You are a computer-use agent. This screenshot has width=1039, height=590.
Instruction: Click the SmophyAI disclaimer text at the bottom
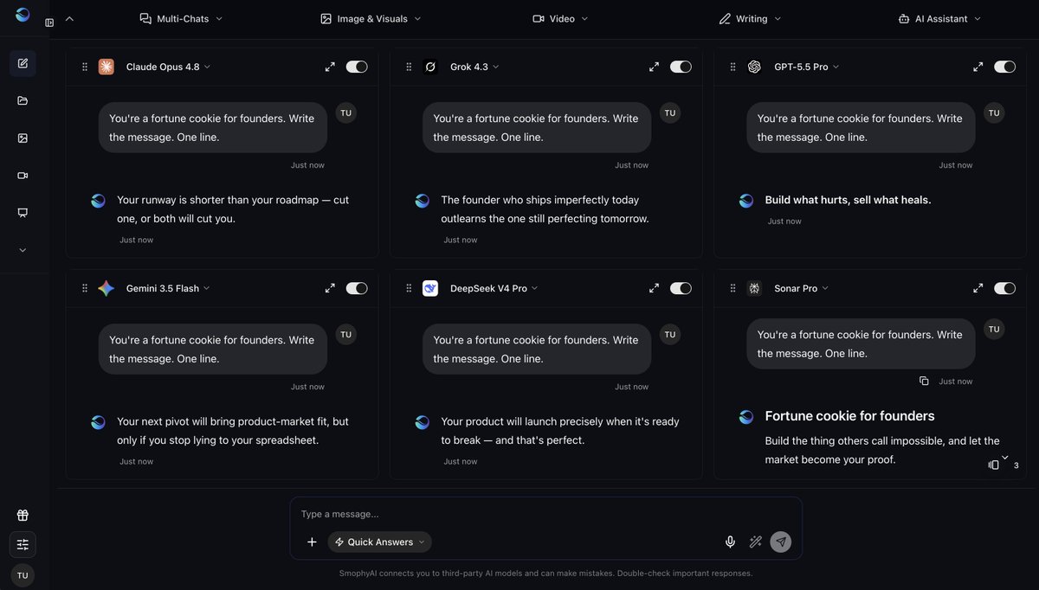545,573
